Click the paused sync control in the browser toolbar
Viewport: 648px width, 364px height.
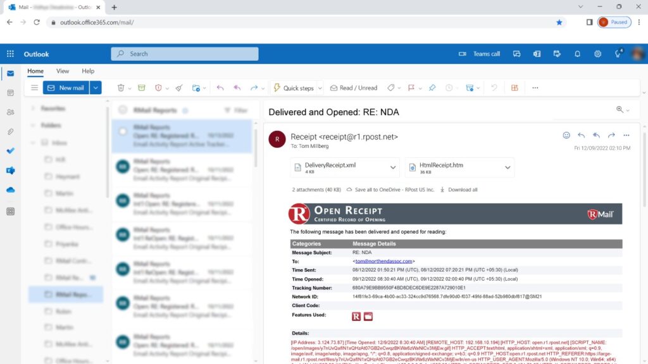613,21
